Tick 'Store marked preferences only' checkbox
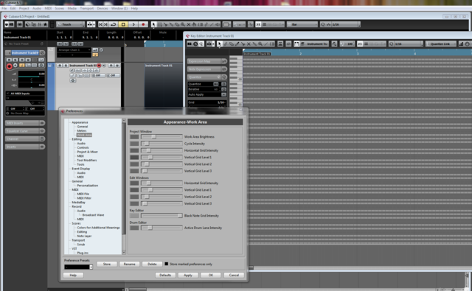 coord(166,264)
